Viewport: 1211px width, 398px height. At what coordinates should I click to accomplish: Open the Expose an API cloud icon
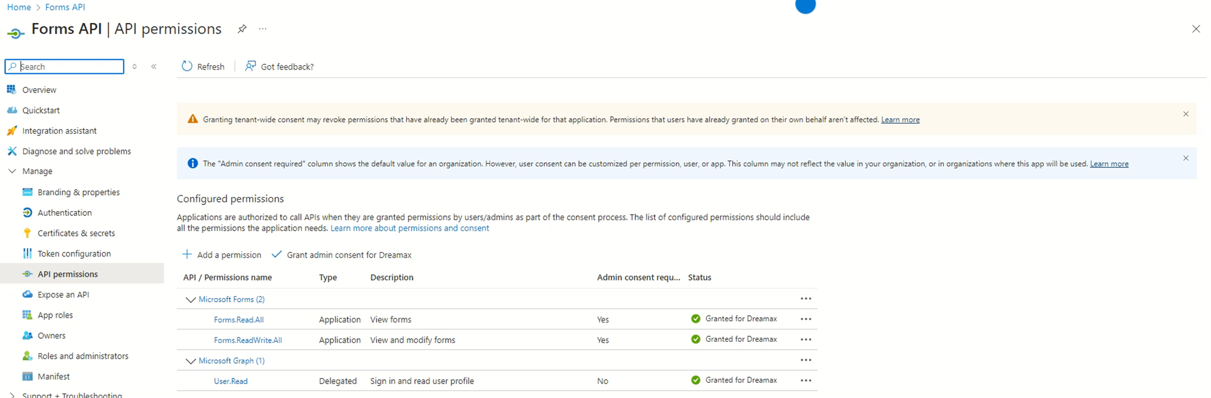27,295
